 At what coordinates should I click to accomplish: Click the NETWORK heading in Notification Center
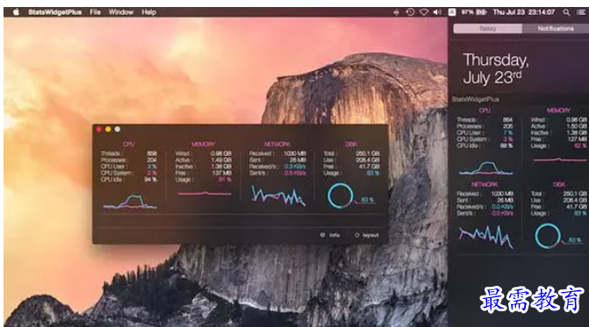point(485,184)
